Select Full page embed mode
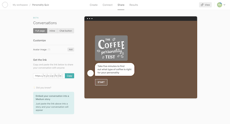Image resolution: width=230 pixels, height=124 pixels. tap(40, 31)
